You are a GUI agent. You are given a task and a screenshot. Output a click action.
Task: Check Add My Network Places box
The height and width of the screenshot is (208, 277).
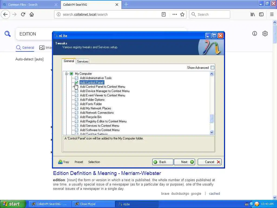coord(77,108)
